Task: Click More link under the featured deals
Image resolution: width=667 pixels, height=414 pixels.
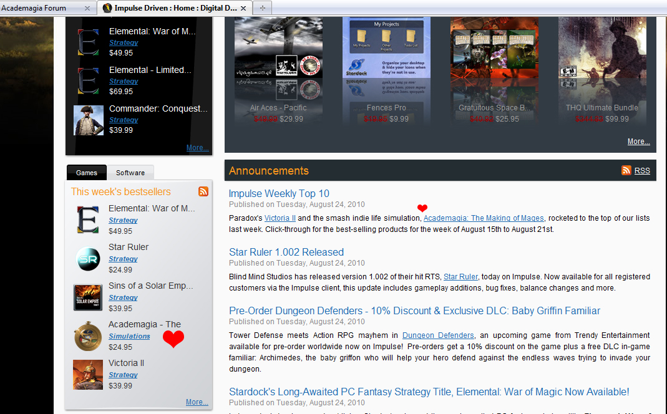Action: pyautogui.click(x=638, y=142)
